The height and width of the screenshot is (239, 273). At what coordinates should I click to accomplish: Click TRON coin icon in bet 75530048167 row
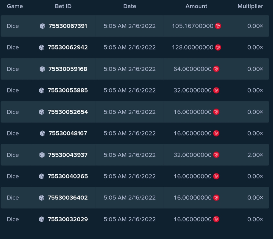tap(216, 133)
